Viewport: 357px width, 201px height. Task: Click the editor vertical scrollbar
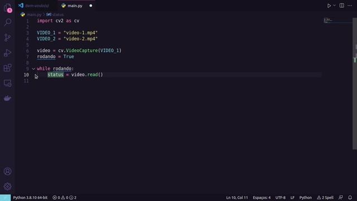pyautogui.click(x=355, y=83)
